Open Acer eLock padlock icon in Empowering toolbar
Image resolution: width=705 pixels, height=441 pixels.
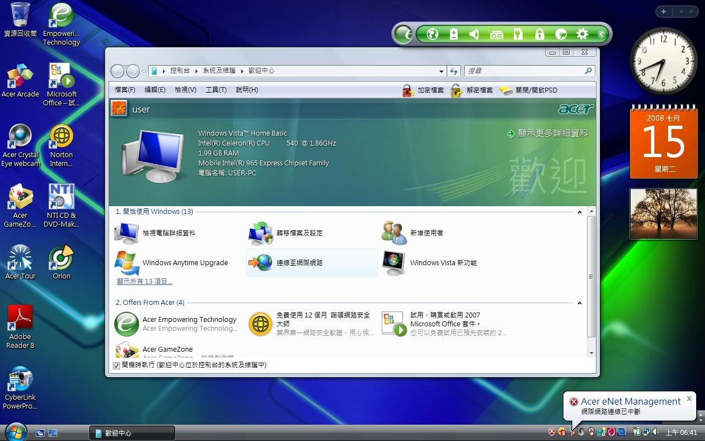(539, 34)
